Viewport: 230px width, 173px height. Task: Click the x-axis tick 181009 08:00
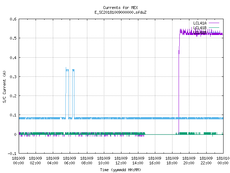tap(87, 160)
